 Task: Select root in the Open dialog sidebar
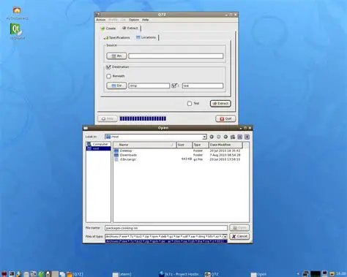(98, 148)
